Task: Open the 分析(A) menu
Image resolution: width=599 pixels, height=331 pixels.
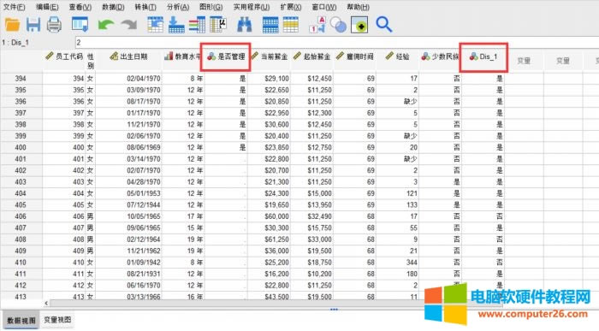Action: point(178,7)
